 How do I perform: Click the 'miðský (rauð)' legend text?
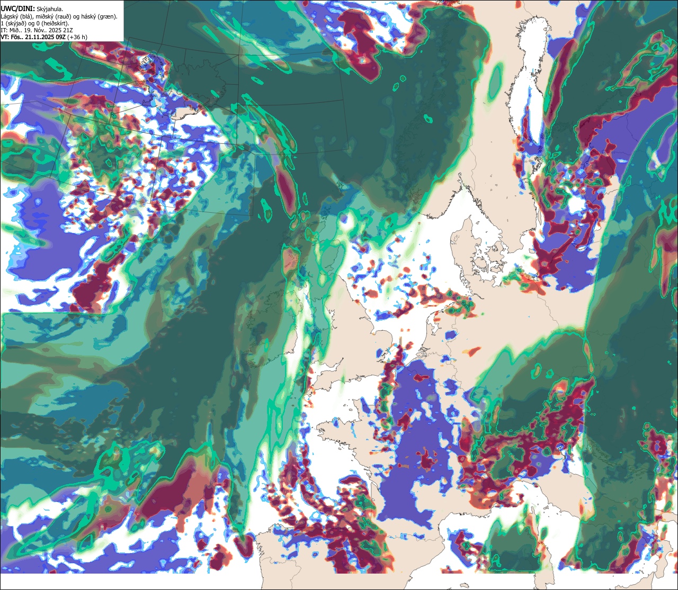(53, 17)
